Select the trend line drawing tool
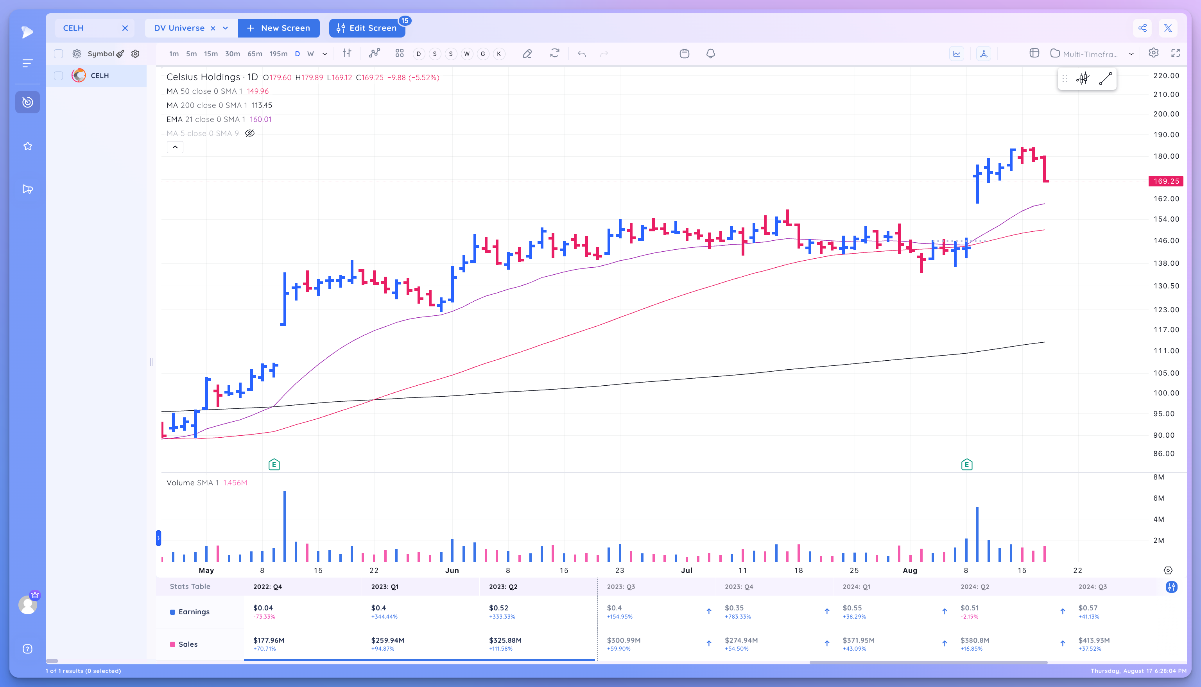The image size is (1201, 687). point(1105,78)
